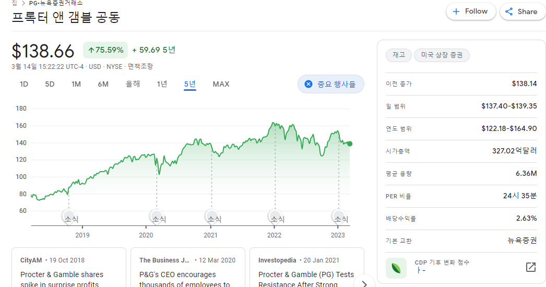Viewport: 546px width, 287px height.
Task: Click the 평균 용량 value 6.36M
Action: click(x=526, y=173)
